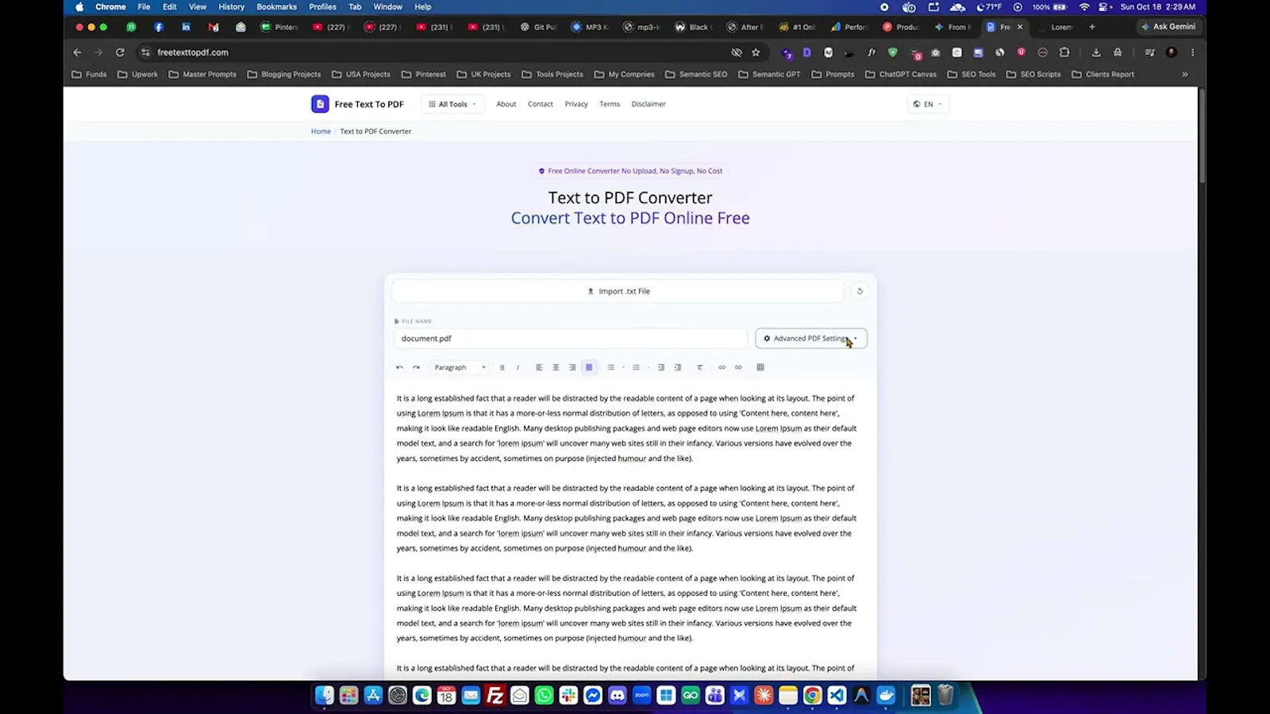This screenshot has height=714, width=1270.
Task: Align text center
Action: pyautogui.click(x=556, y=367)
